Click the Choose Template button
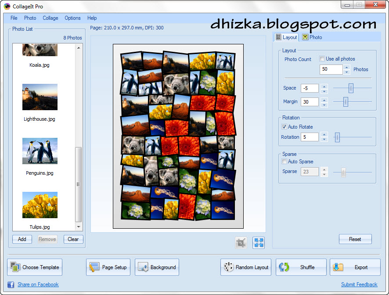Image resolution: width=389 pixels, height=295 pixels. pyautogui.click(x=35, y=267)
